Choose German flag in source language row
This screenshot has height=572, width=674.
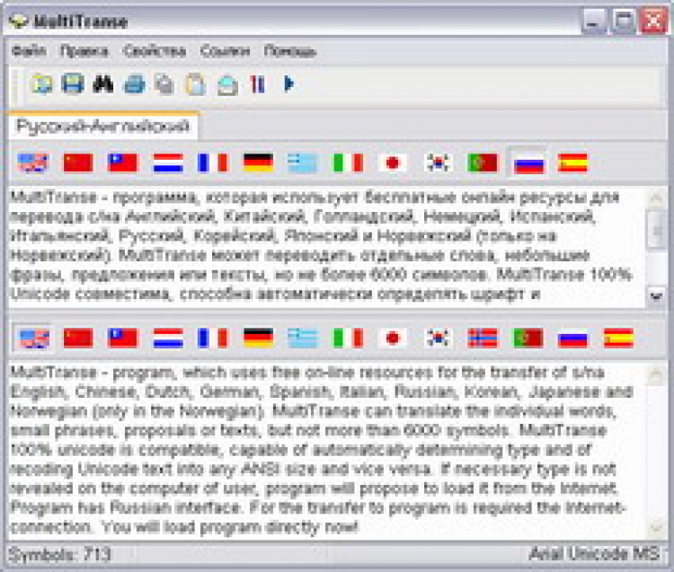click(x=258, y=163)
